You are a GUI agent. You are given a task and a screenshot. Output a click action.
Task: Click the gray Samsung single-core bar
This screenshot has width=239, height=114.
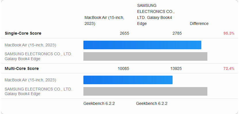click(x=145, y=56)
